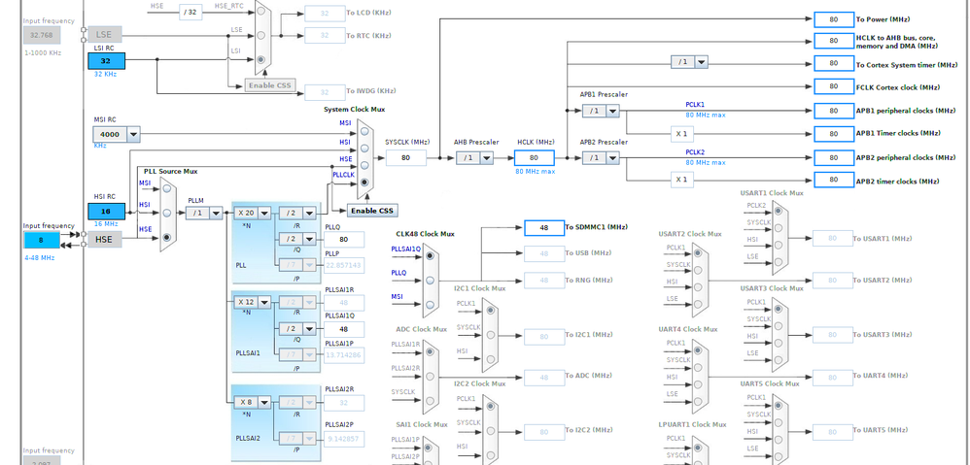Viewport: 970px width, 465px height.
Task: Click the LSE oscillator block
Action: point(105,35)
